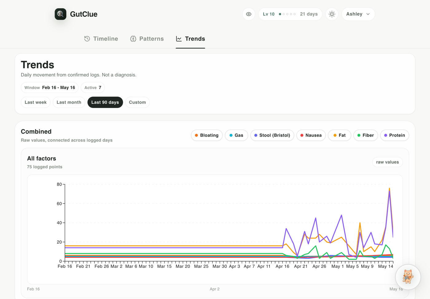The width and height of the screenshot is (430, 299).
Task: Toggle the Fat series chip
Action: [x=340, y=135]
